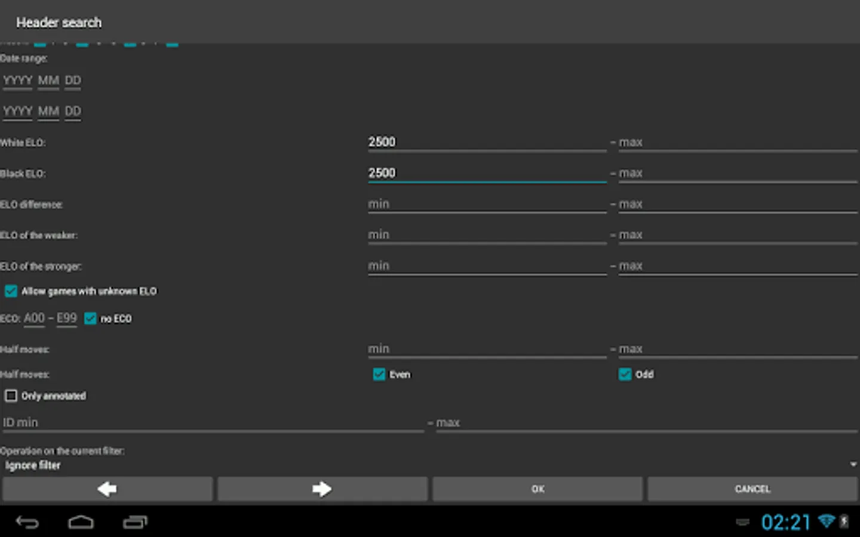
Task: Select the Black ELO max field
Action: [738, 173]
